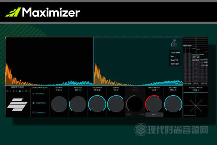Click the Dry/Wet percent value

pyautogui.click(x=173, y=90)
